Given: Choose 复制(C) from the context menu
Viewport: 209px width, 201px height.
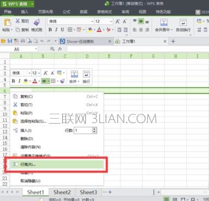Looking at the screenshot, I should coord(57,97).
